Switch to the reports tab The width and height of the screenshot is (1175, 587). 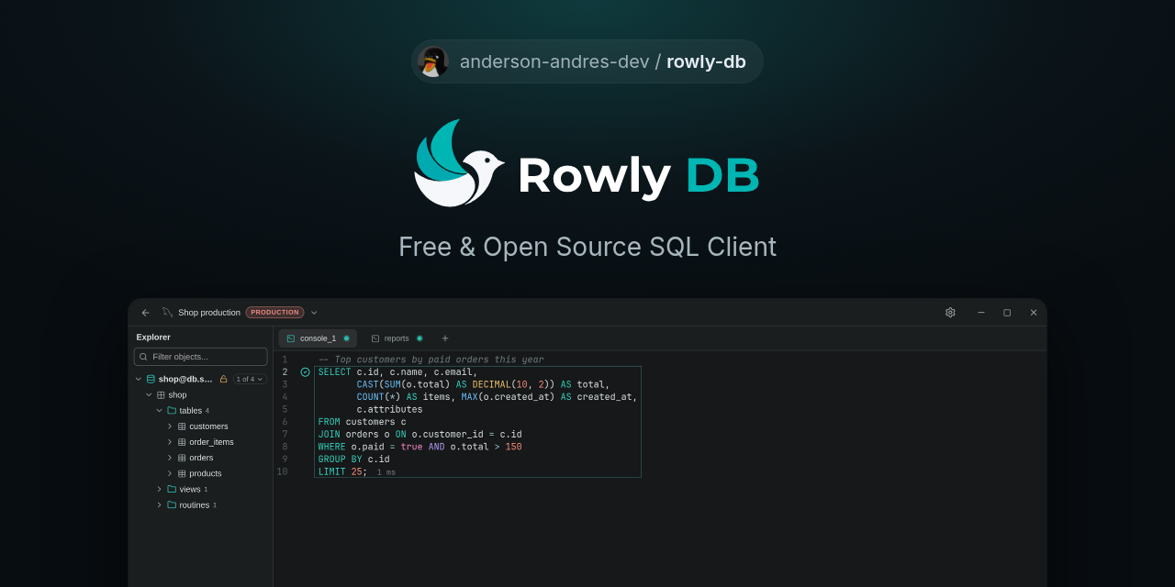(x=397, y=338)
